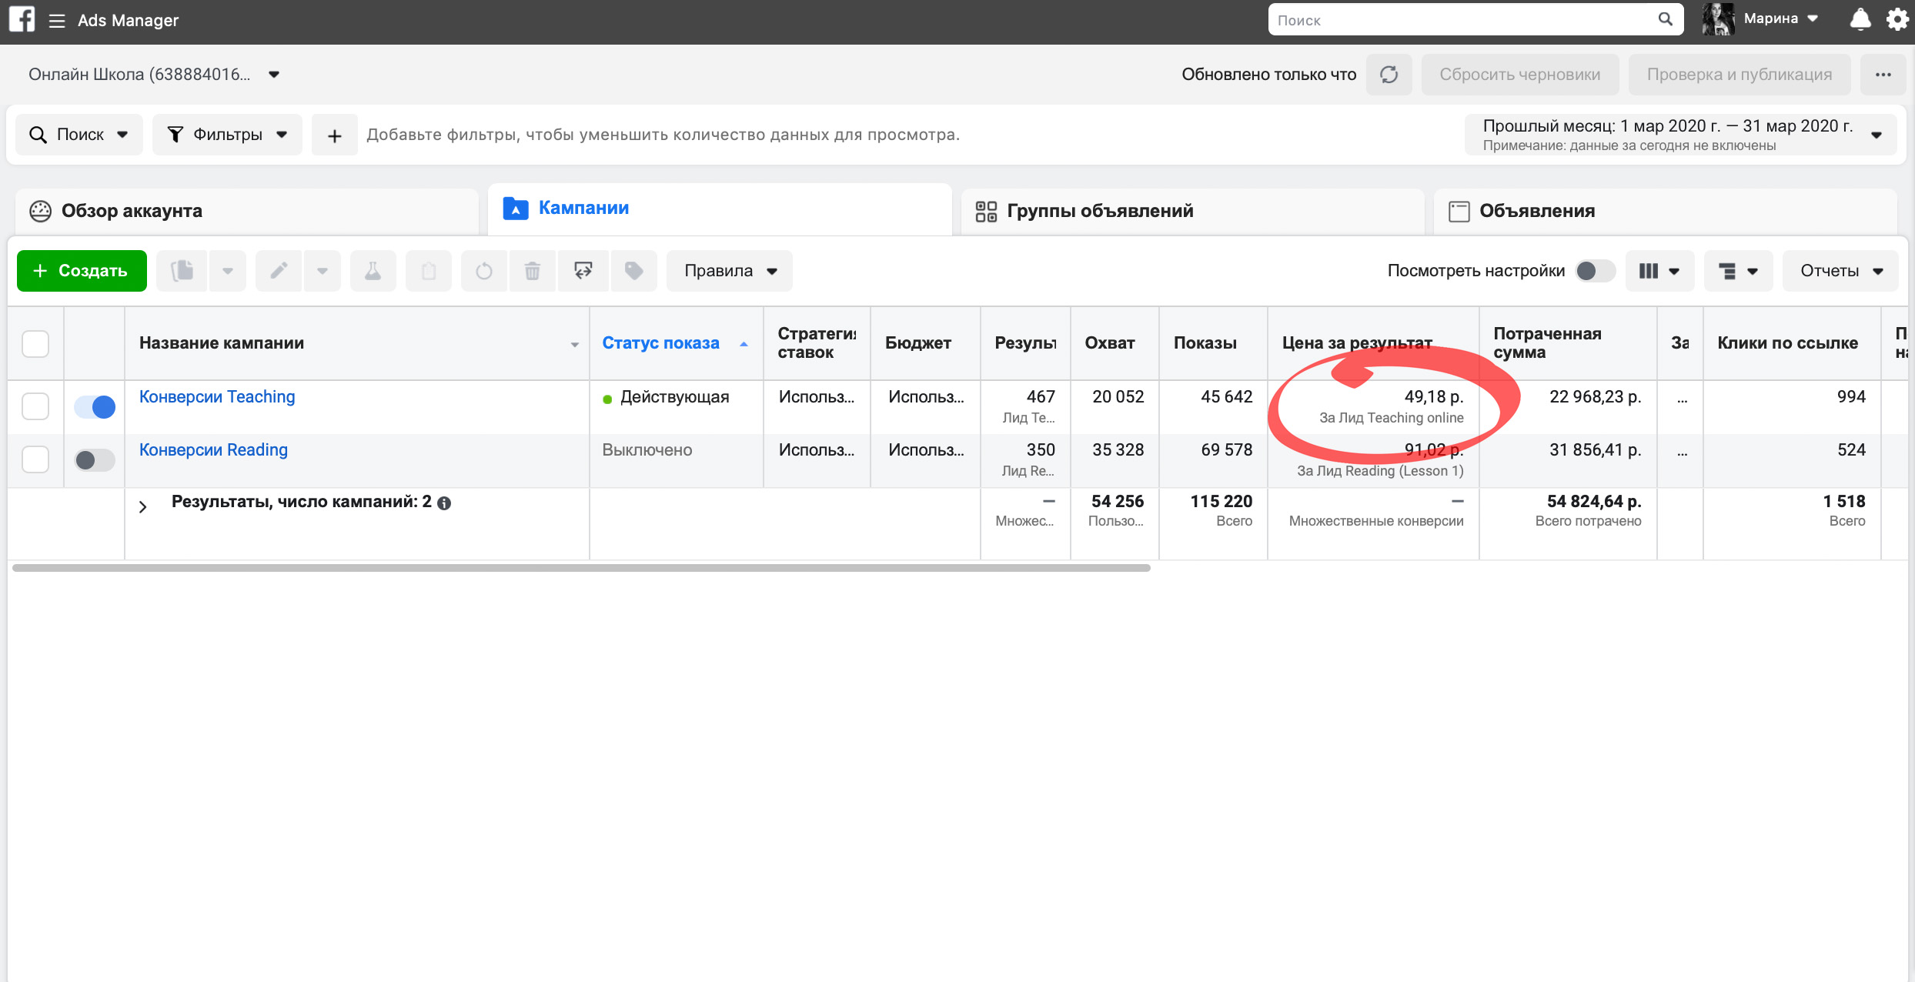Turn on the Конверсии Reading campaign toggle

[95, 459]
